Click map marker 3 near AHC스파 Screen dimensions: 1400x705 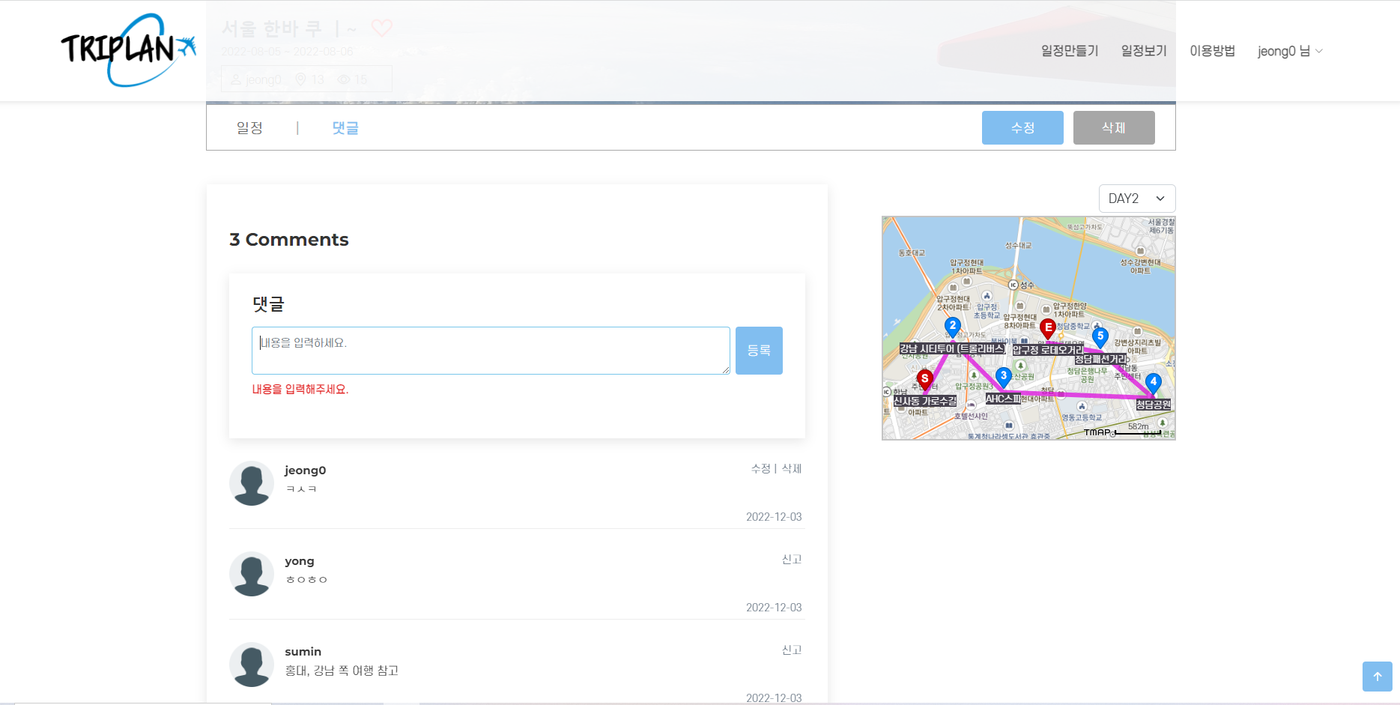tap(1004, 378)
